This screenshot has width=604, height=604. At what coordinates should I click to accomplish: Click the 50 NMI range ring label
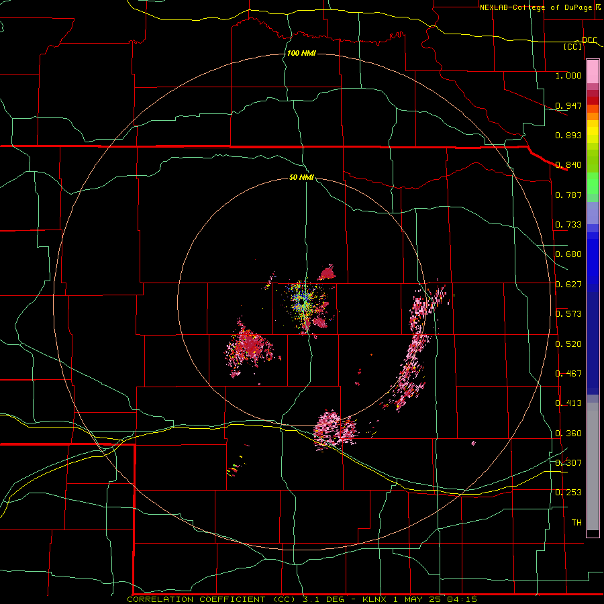pyautogui.click(x=301, y=177)
